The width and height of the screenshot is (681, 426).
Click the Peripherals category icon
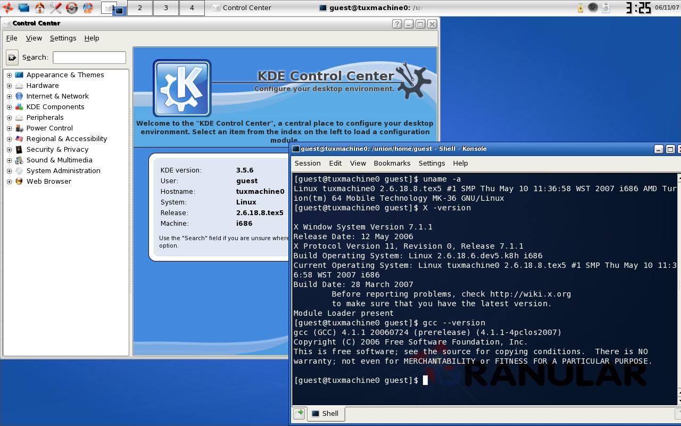coord(19,117)
